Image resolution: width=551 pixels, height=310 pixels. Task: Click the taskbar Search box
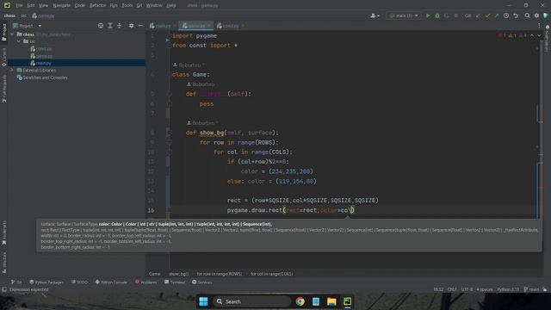[252, 301]
